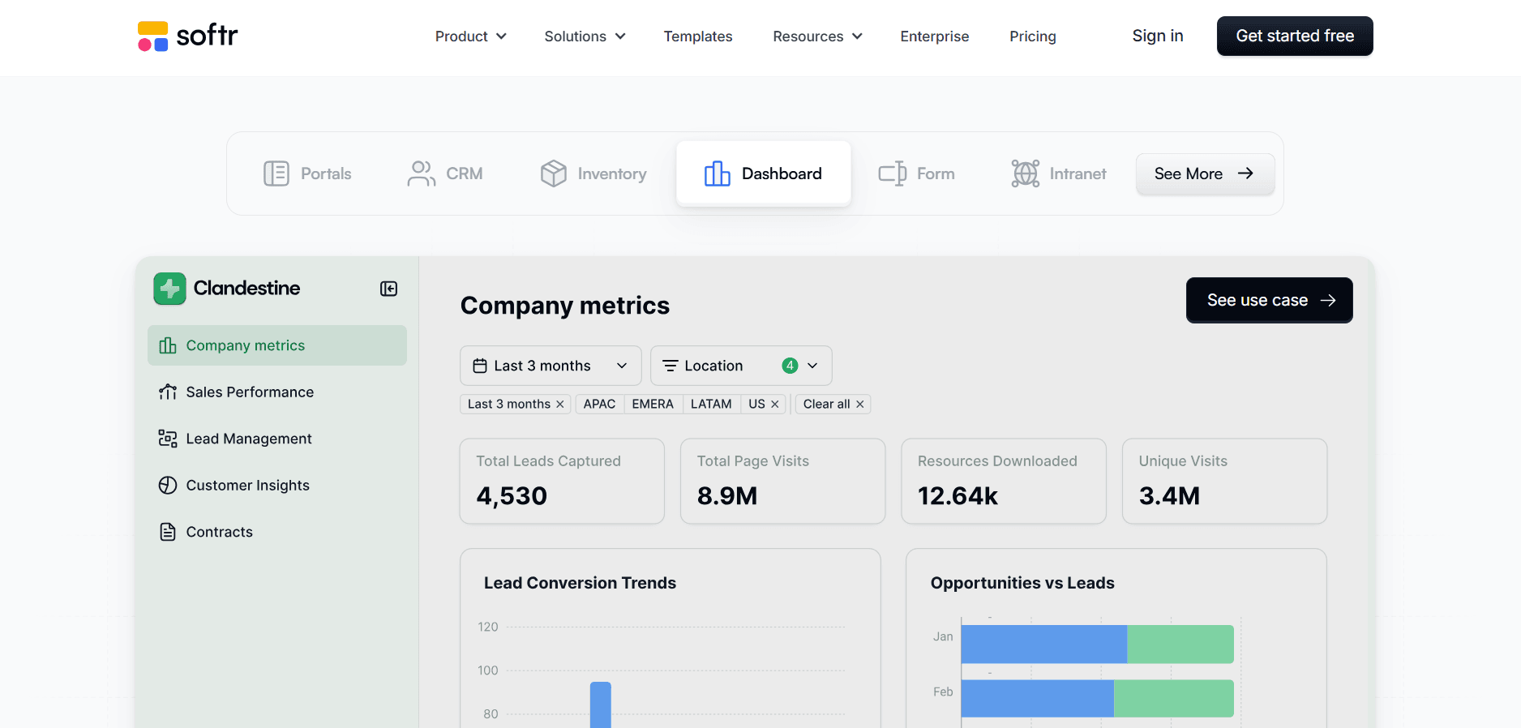Open the Product dropdown menu
The width and height of the screenshot is (1521, 728).
coord(471,36)
